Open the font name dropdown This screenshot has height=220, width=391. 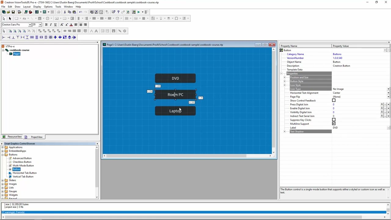tap(30, 24)
